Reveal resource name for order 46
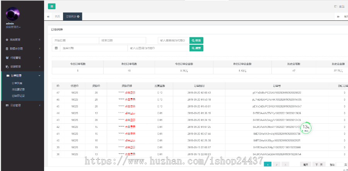Image resolution: width=348 pixels, height=171 pixels. click(x=130, y=100)
